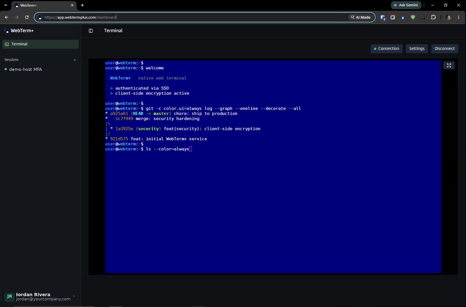Go back with the browser back arrow
The image size is (466, 307).
[6, 17]
